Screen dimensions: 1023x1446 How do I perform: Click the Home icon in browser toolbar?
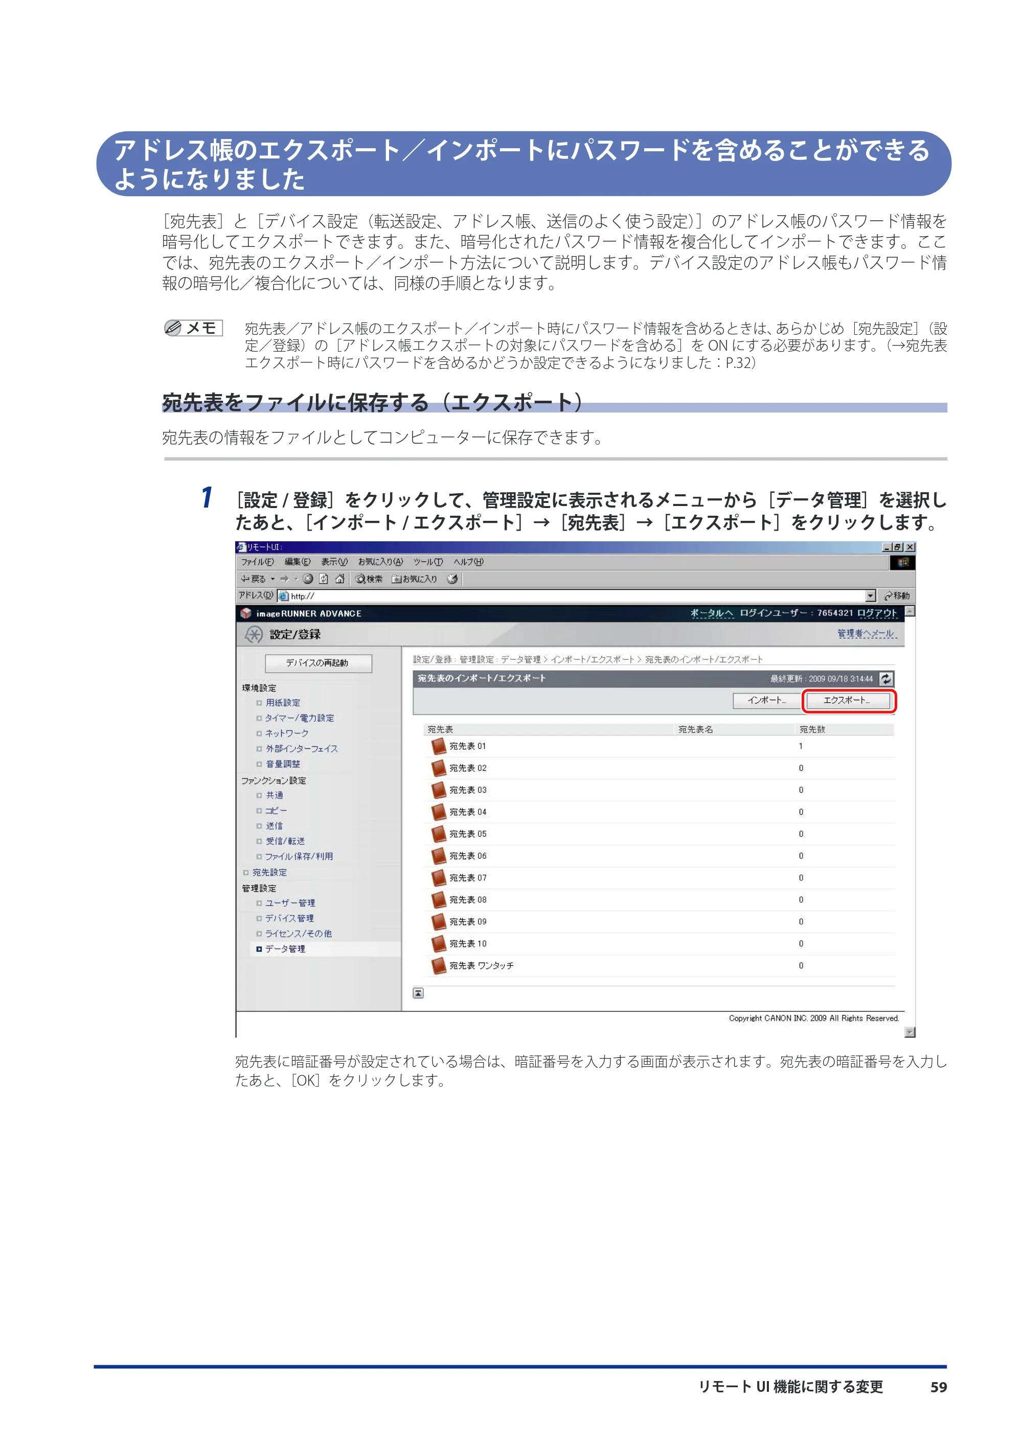339,579
